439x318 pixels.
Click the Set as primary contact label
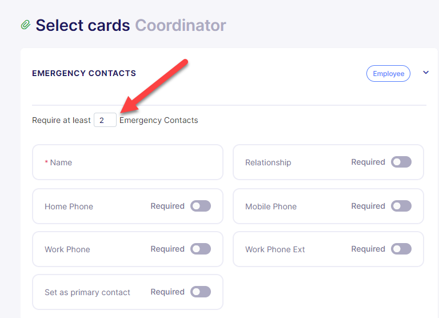click(87, 292)
